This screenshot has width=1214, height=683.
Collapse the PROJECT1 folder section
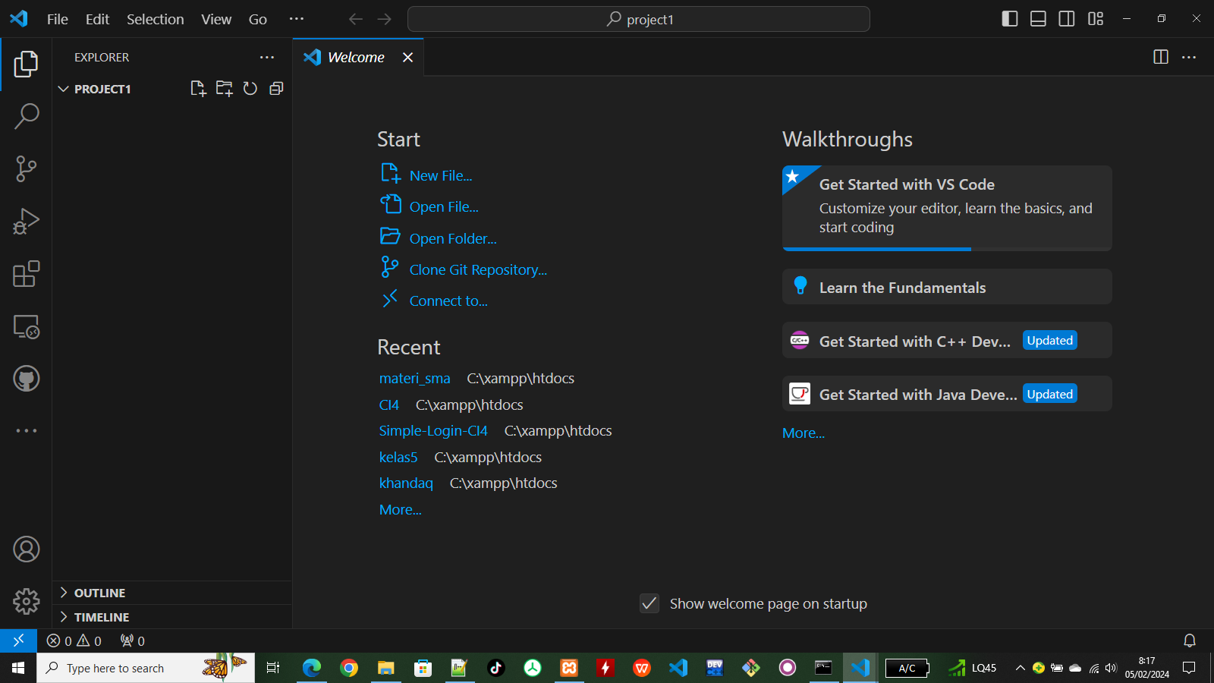pos(171,89)
